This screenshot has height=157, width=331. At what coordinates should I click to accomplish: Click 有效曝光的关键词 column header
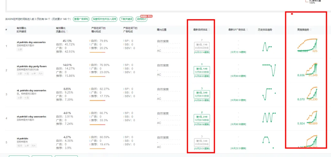(21, 30)
